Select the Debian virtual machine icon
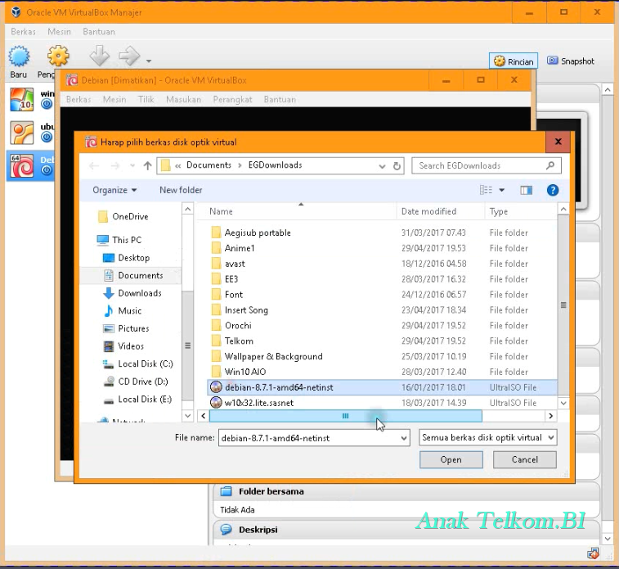This screenshot has height=569, width=619. coord(22,165)
